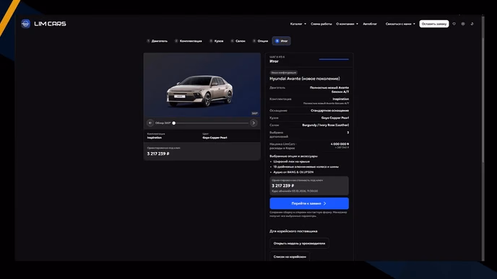
Task: Click the Широкий люк на крыше option
Action: point(292,161)
